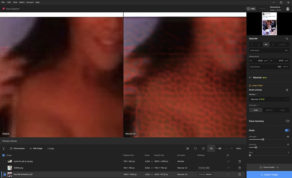
Task: Check the box for synek bo jak ja cię.jpg
Action: [4, 161]
